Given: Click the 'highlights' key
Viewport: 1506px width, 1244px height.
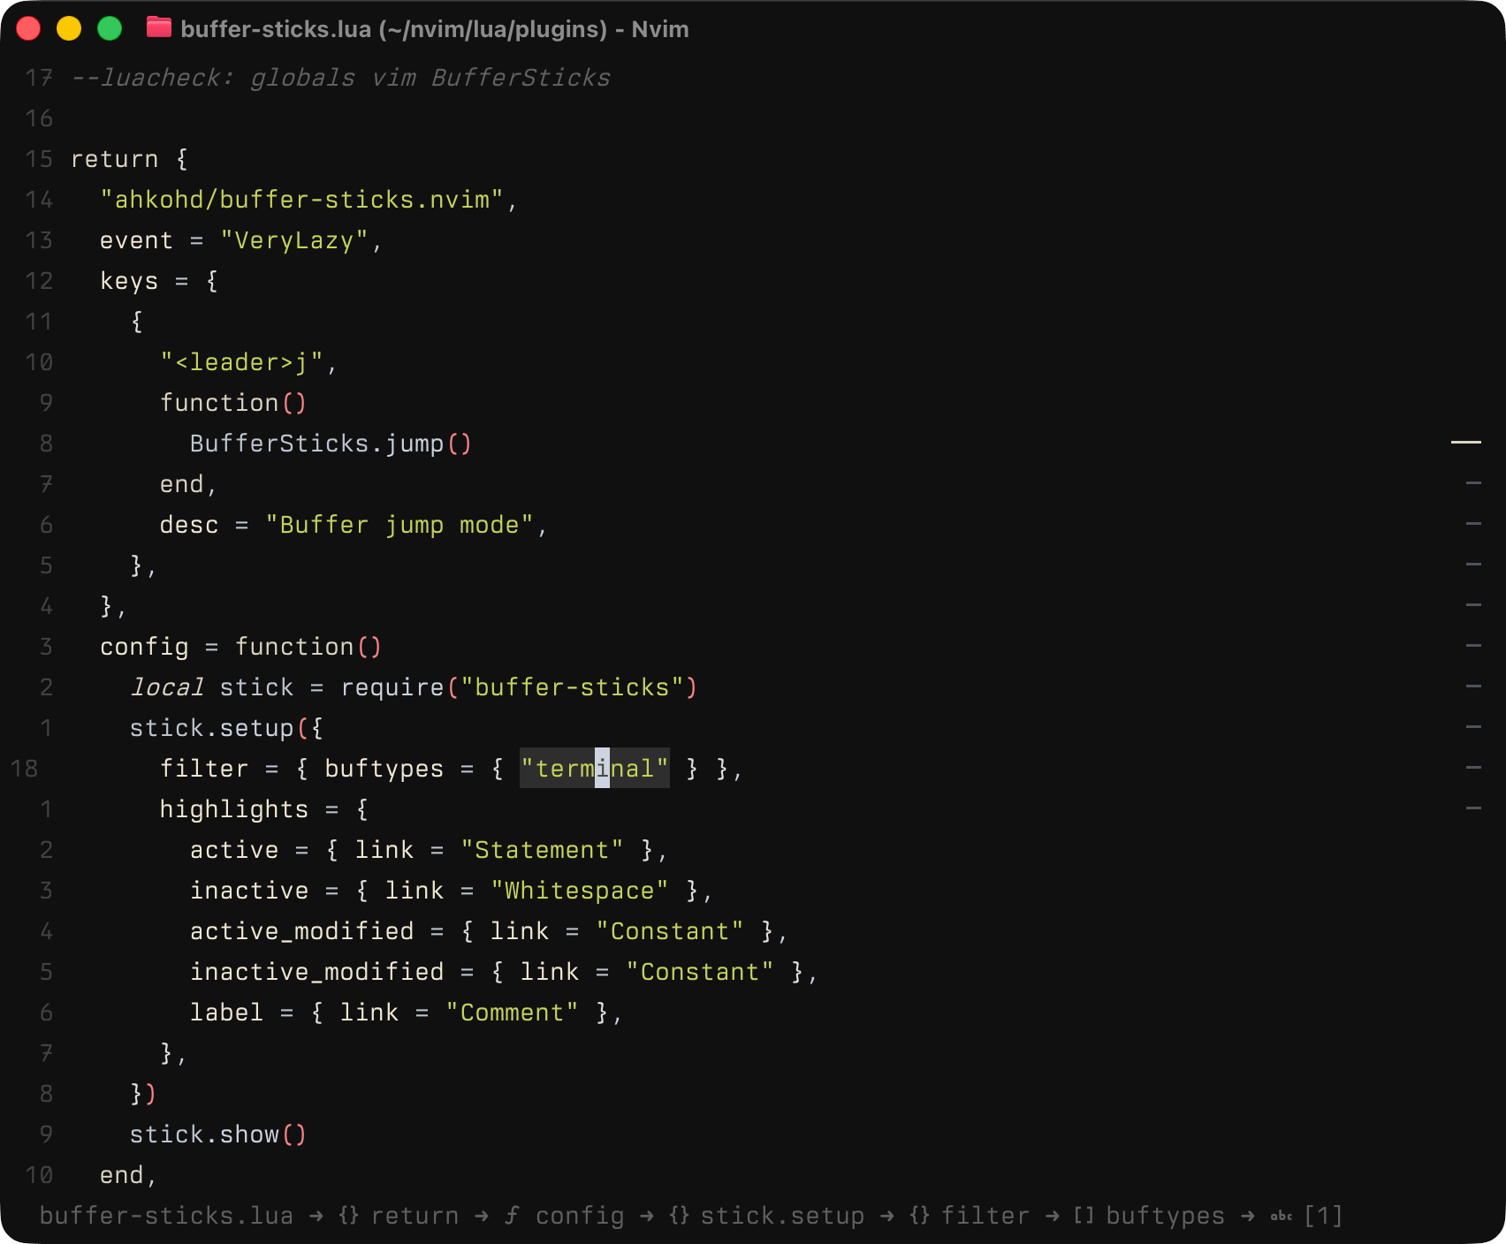Looking at the screenshot, I should click(234, 809).
